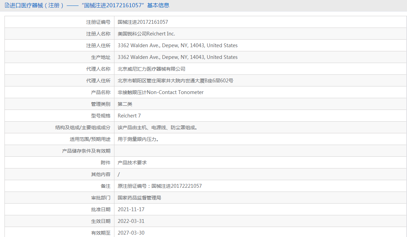Click the 注册人住所 address value

[x=177, y=45]
